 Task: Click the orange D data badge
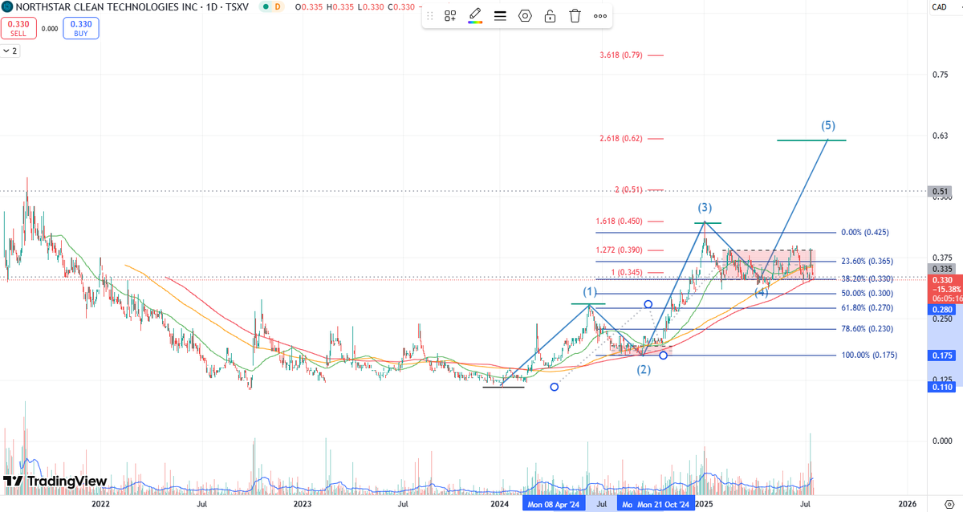[x=278, y=6]
